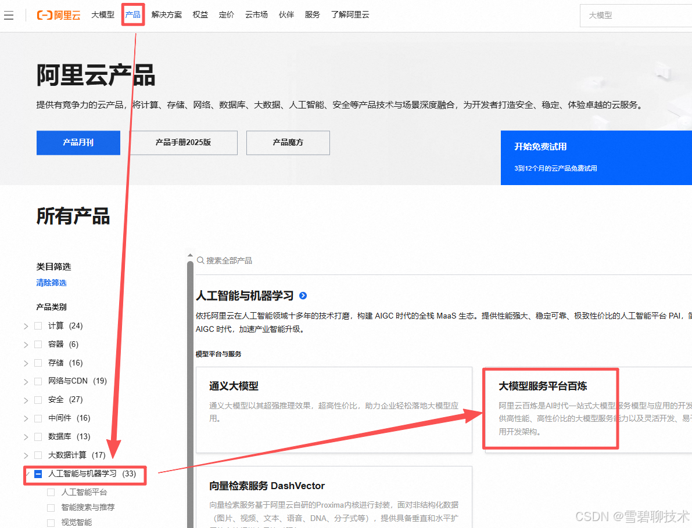The width and height of the screenshot is (692, 528).
Task: Click the 产品月刊 button
Action: point(78,142)
